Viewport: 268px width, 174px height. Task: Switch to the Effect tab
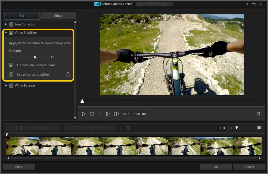click(x=58, y=16)
